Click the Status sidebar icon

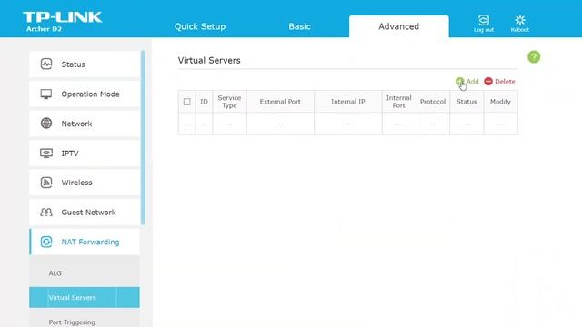(x=46, y=64)
